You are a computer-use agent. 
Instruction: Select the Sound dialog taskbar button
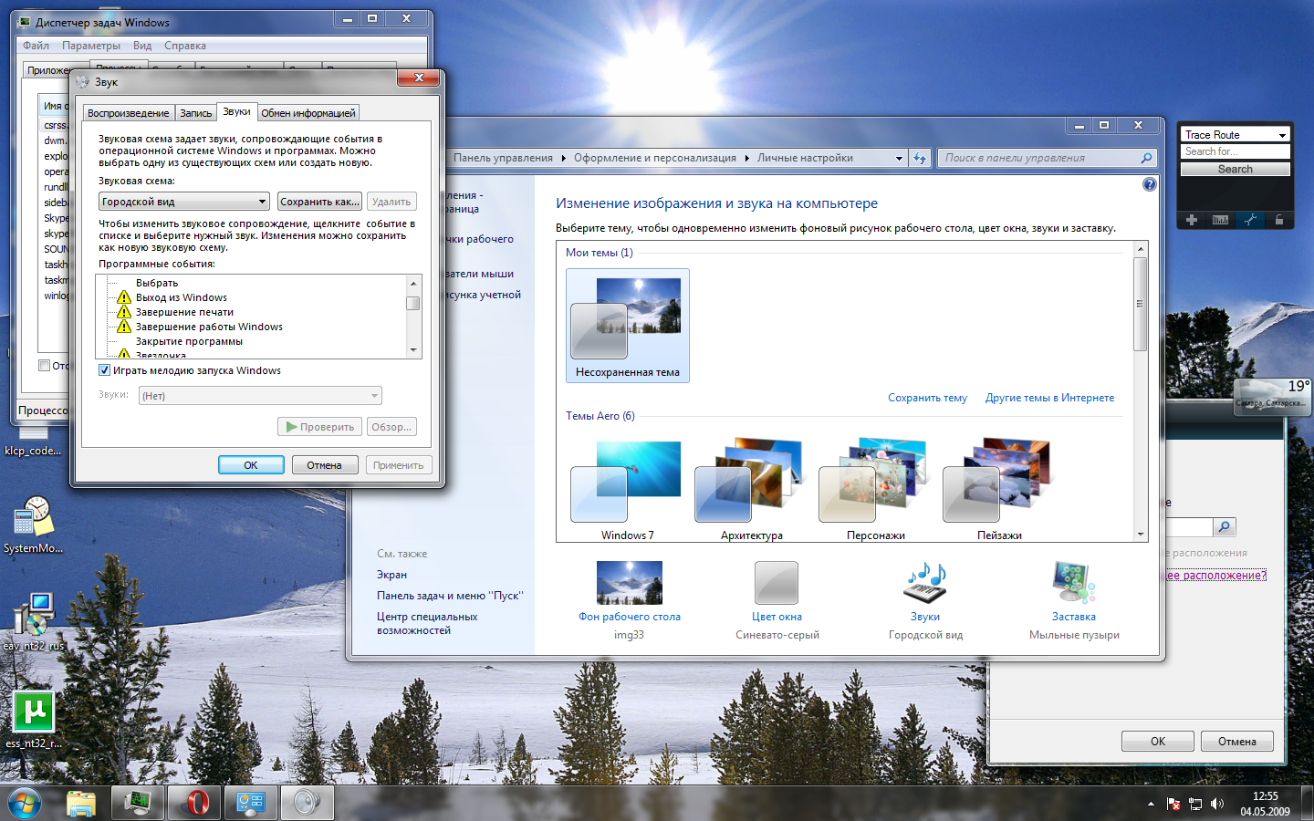tap(308, 803)
